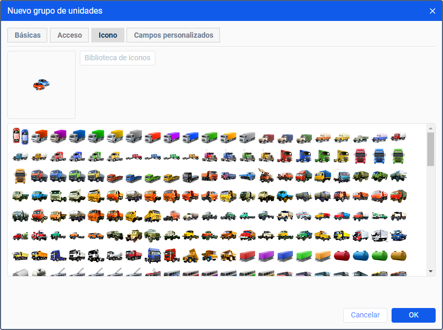
Task: Go to Campos personalizados tab
Action: pos(173,35)
